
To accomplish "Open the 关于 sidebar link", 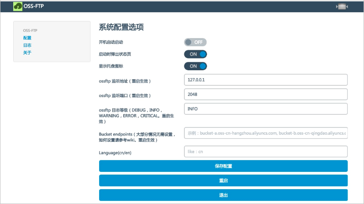I will 27,53.
